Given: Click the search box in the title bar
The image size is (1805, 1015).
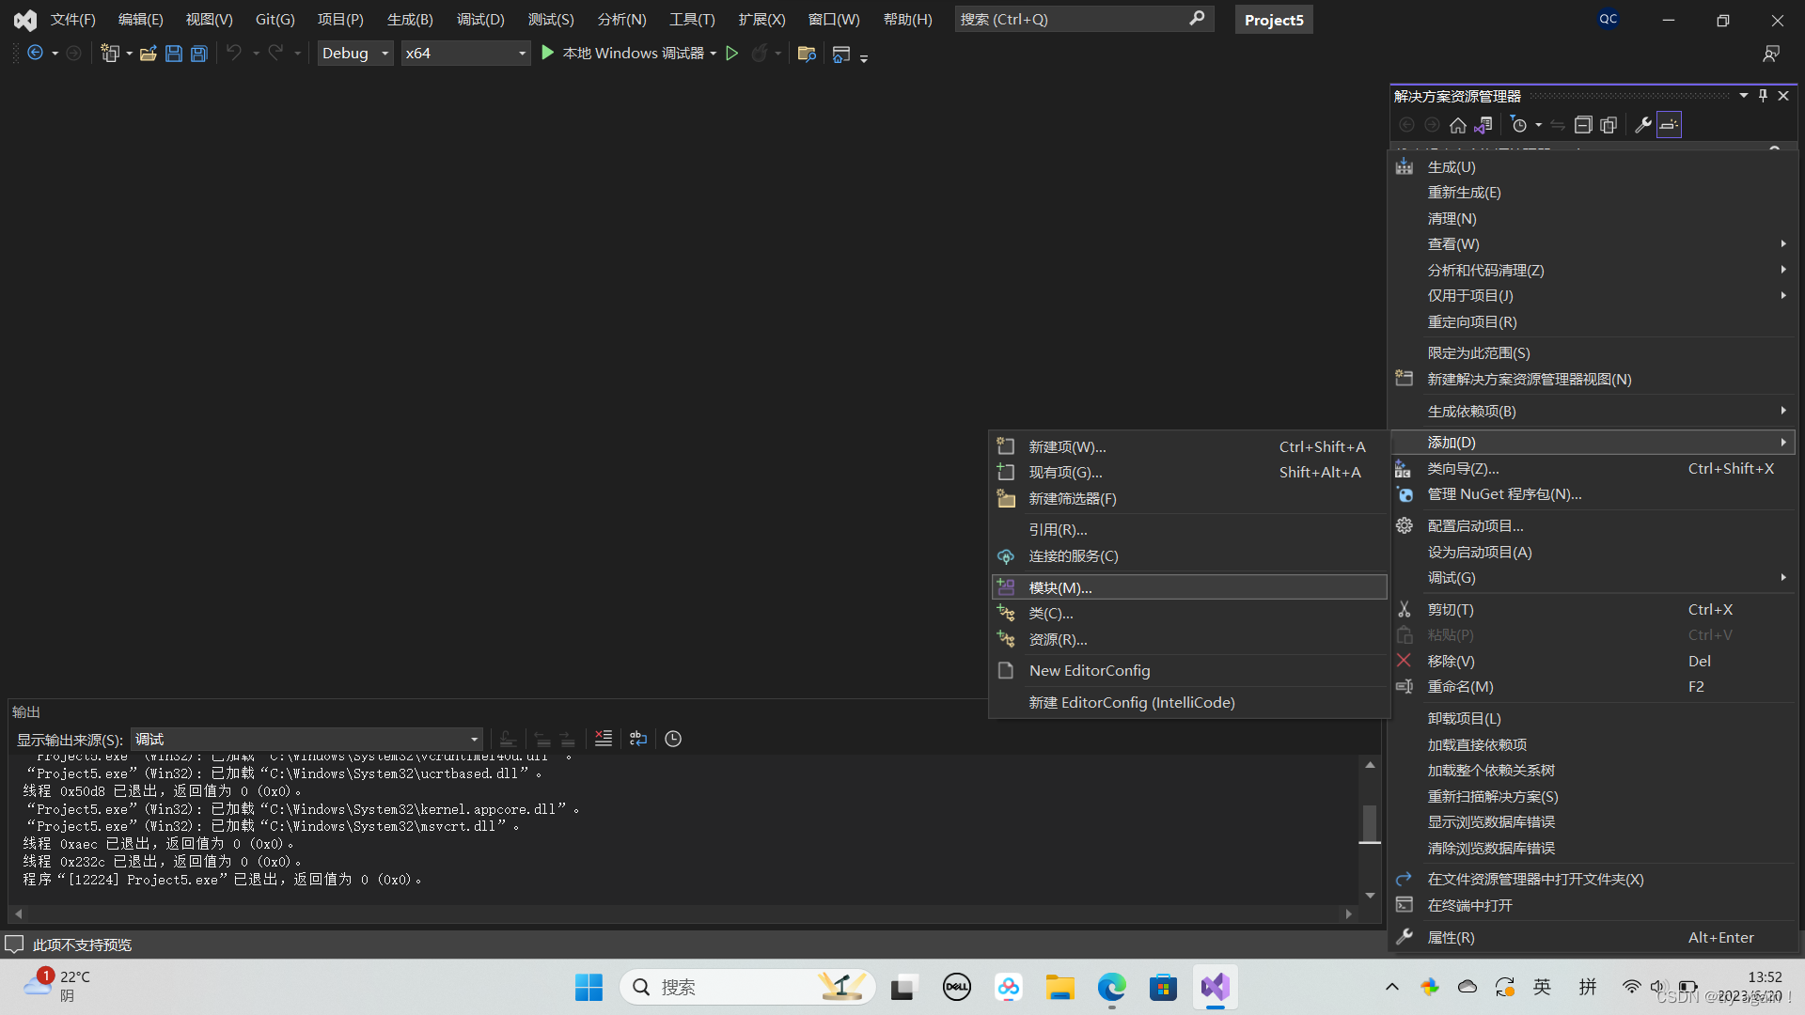Looking at the screenshot, I should [1072, 19].
